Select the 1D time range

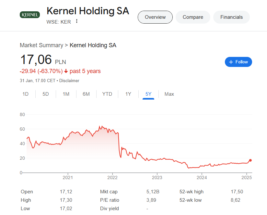tap(26, 94)
